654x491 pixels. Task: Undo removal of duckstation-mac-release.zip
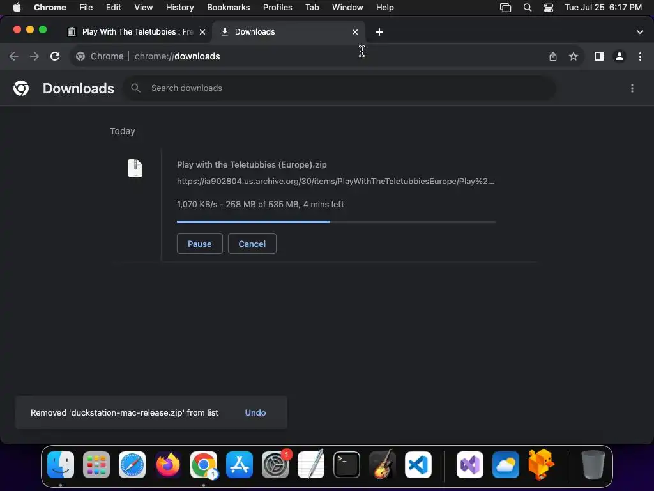pyautogui.click(x=255, y=412)
